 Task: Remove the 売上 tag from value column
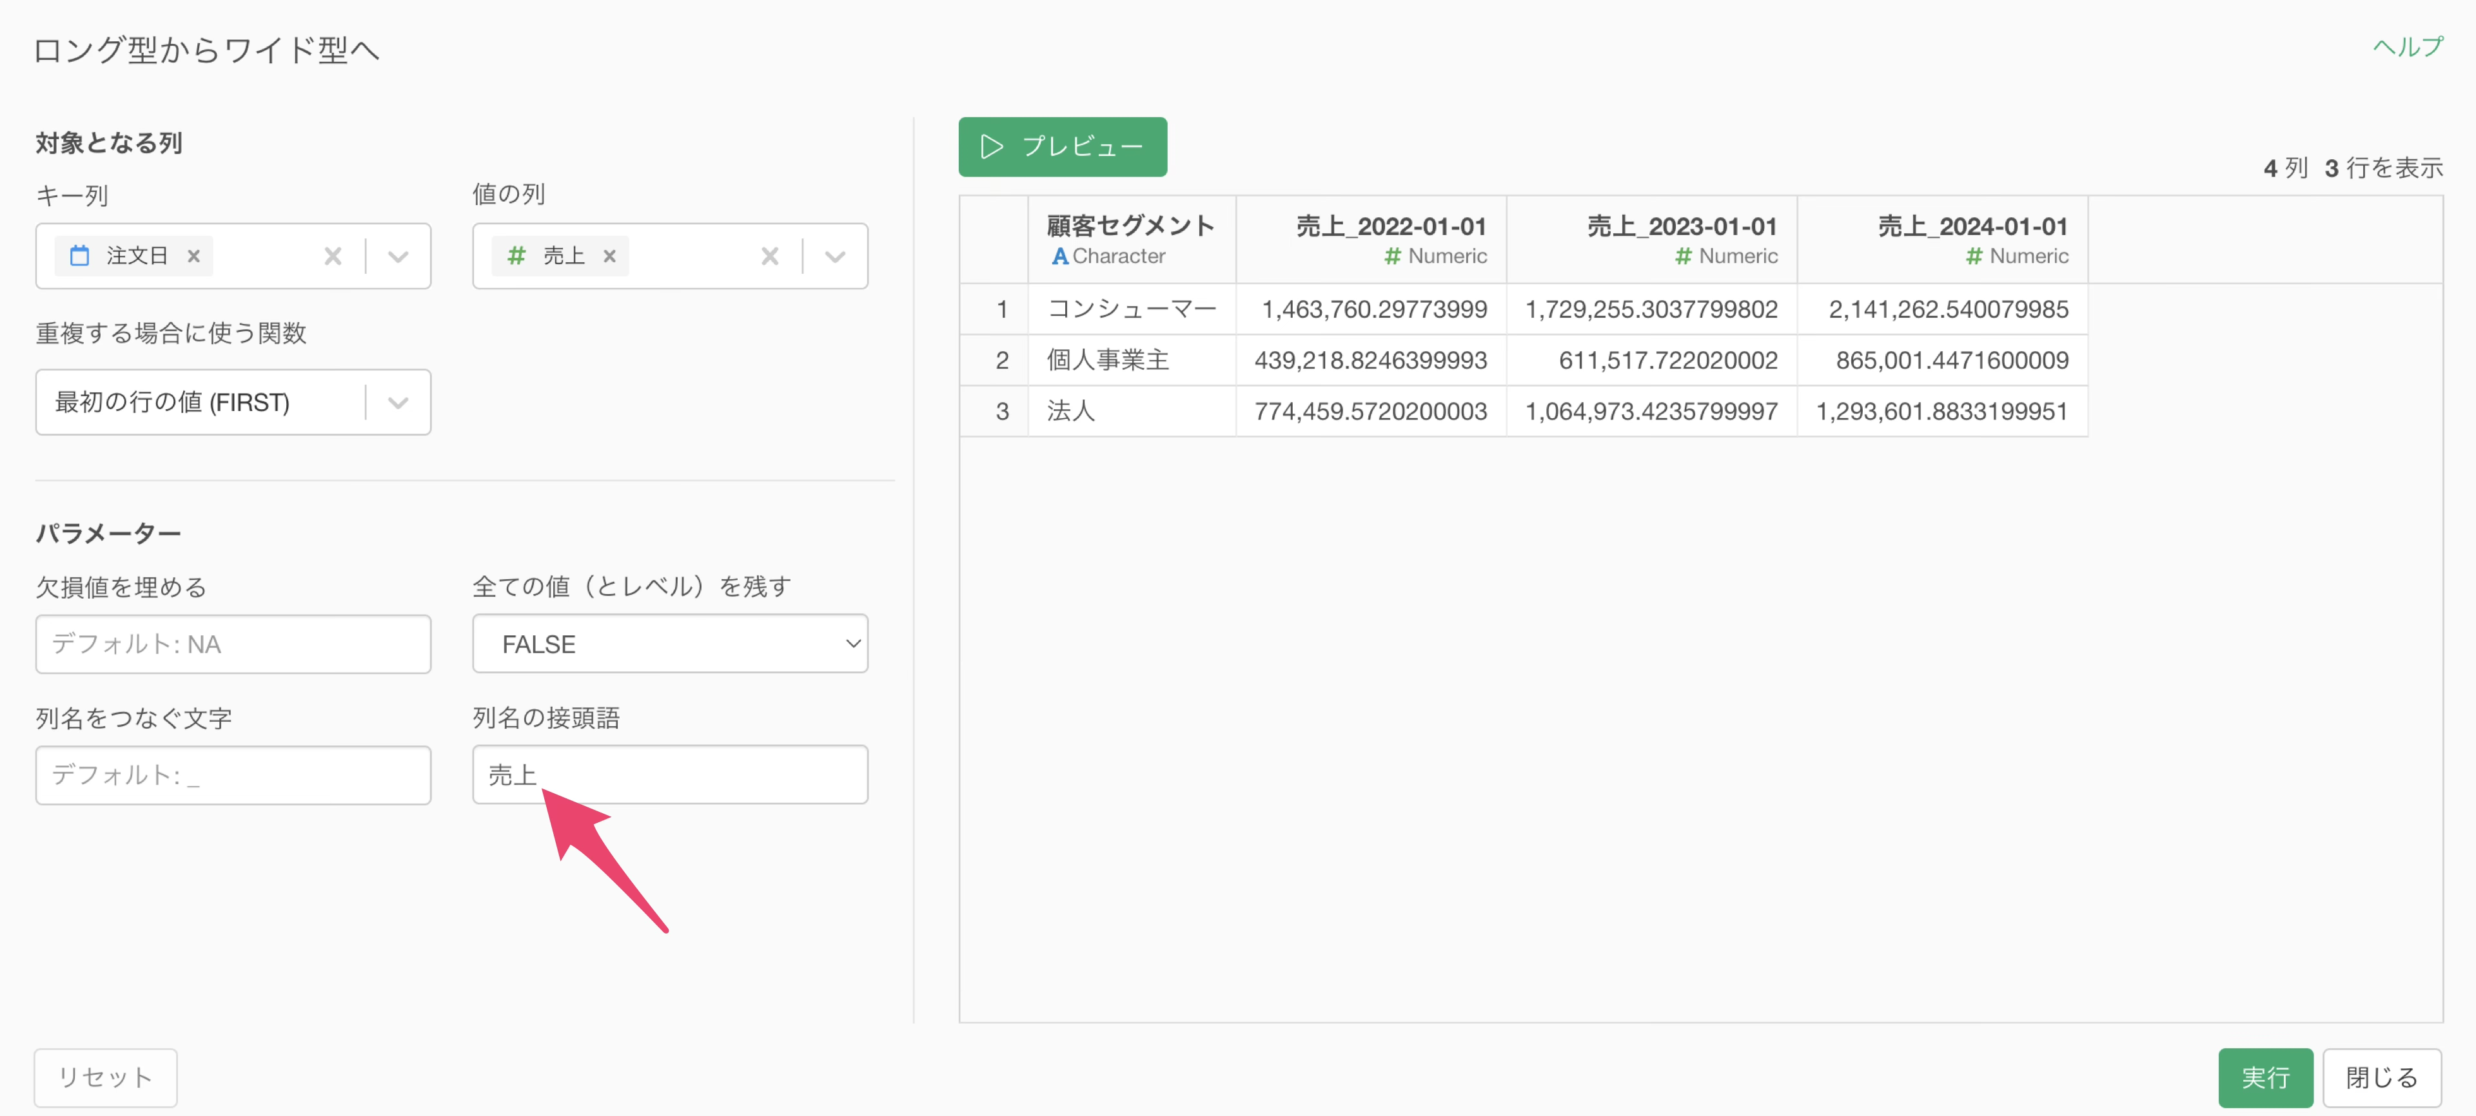(609, 256)
